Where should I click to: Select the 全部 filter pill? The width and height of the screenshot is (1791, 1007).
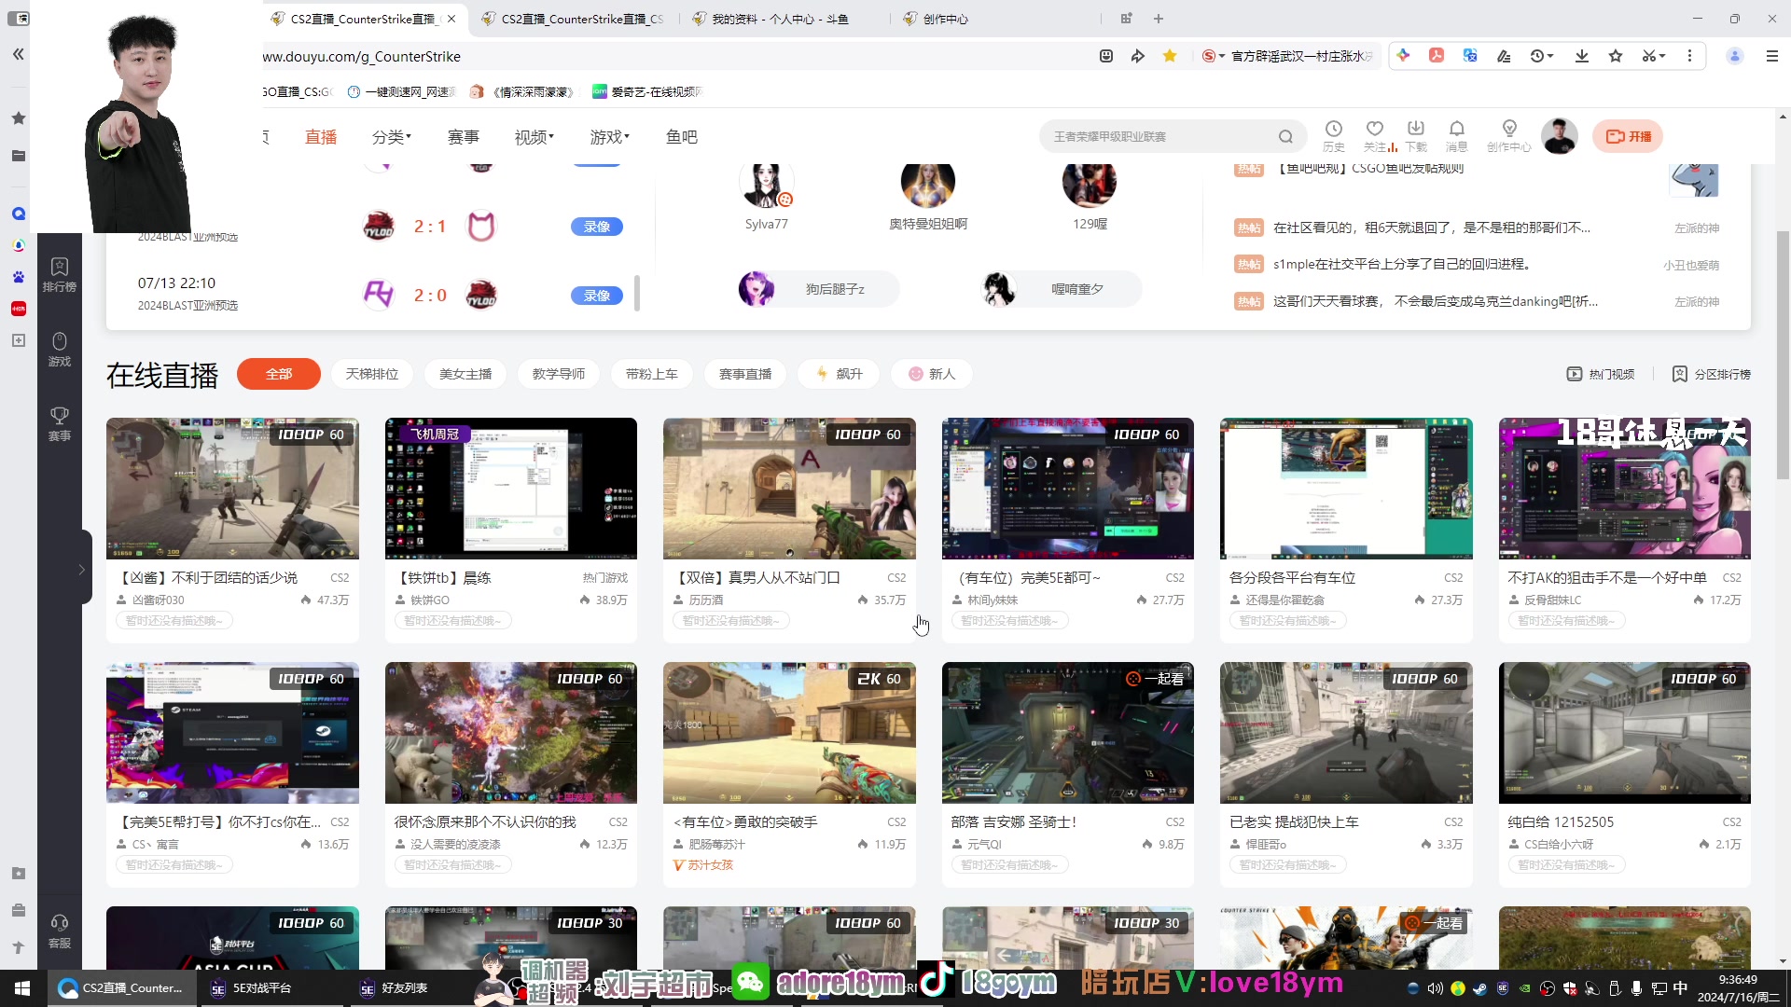[x=279, y=374]
